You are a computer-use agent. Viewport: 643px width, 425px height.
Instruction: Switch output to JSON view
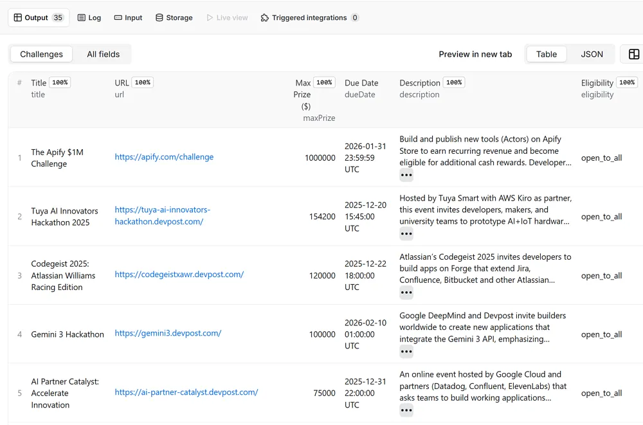(592, 55)
